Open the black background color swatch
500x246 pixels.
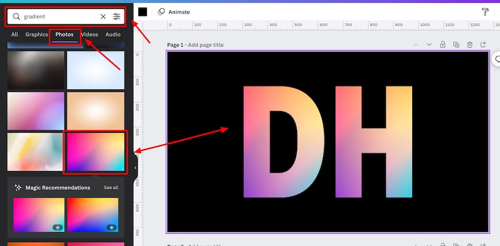point(143,12)
